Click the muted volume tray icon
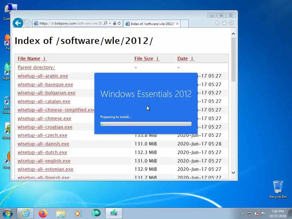This screenshot has height=219, width=292. pos(256,214)
